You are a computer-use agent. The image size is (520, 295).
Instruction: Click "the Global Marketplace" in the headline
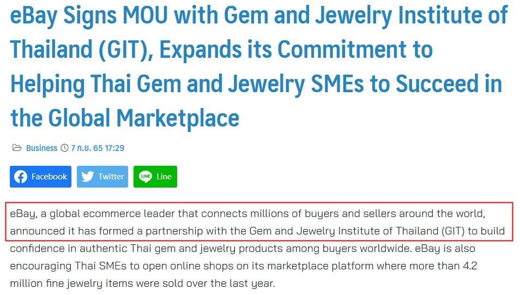pos(125,117)
